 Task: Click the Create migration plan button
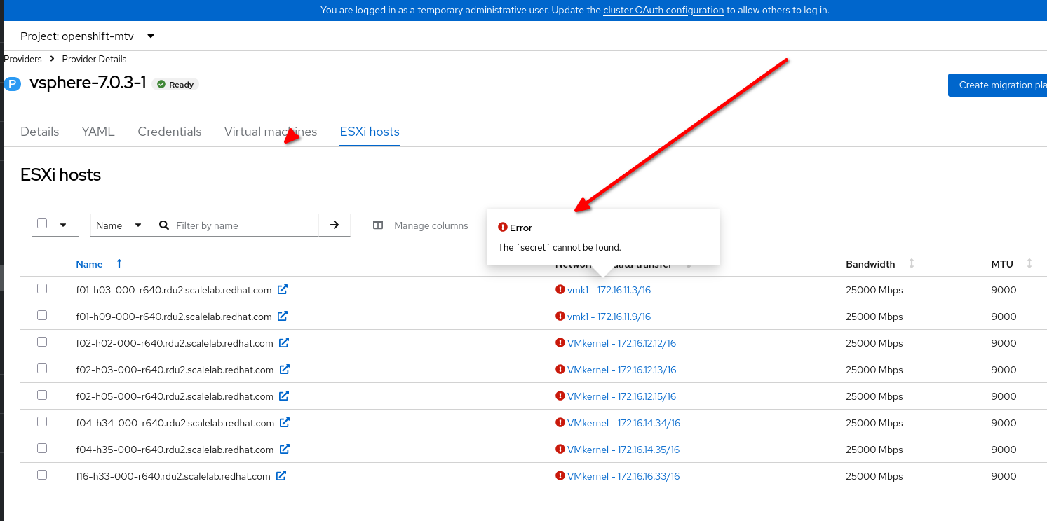[x=997, y=85]
